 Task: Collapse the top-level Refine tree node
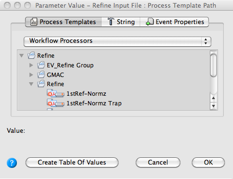point(21,56)
